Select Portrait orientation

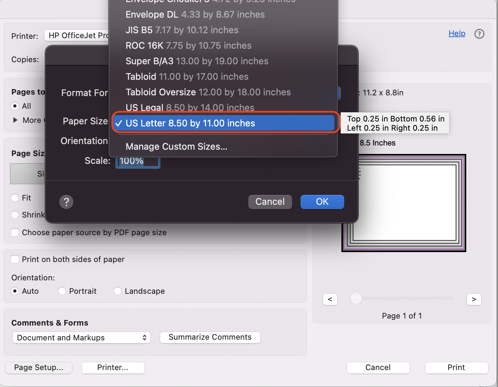(62, 291)
